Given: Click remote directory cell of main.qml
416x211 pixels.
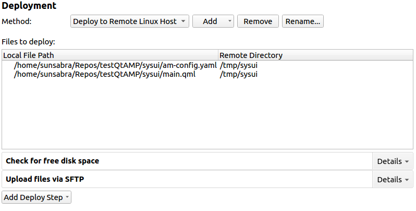Looking at the screenshot, I should tap(239, 74).
